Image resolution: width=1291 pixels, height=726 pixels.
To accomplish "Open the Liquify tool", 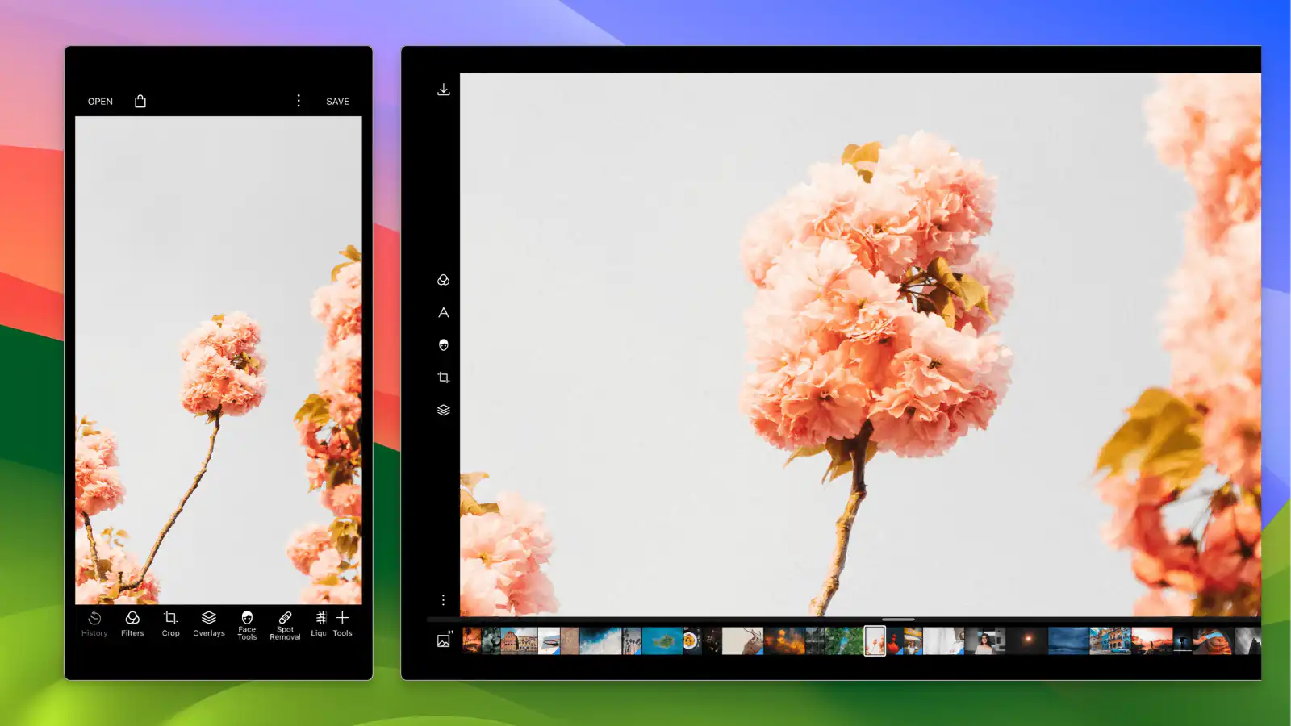I will (320, 625).
